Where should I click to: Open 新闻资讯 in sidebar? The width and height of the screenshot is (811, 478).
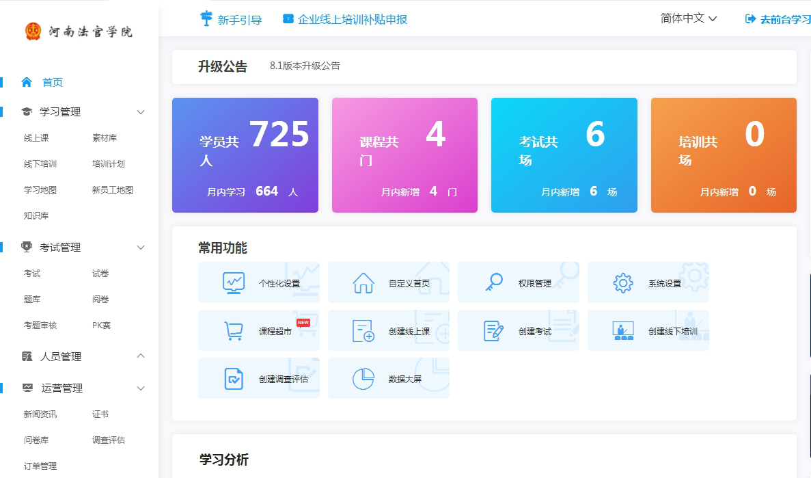click(x=40, y=414)
